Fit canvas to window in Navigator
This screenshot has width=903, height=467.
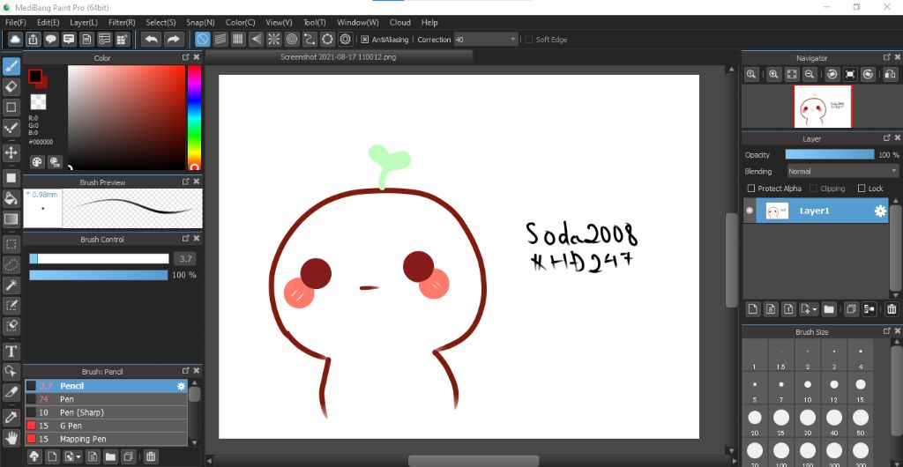791,74
